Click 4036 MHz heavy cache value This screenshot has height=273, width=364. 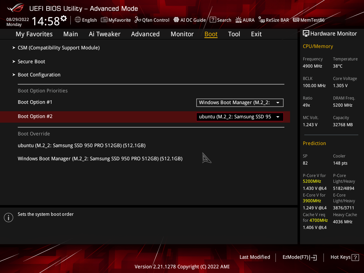pos(343,222)
